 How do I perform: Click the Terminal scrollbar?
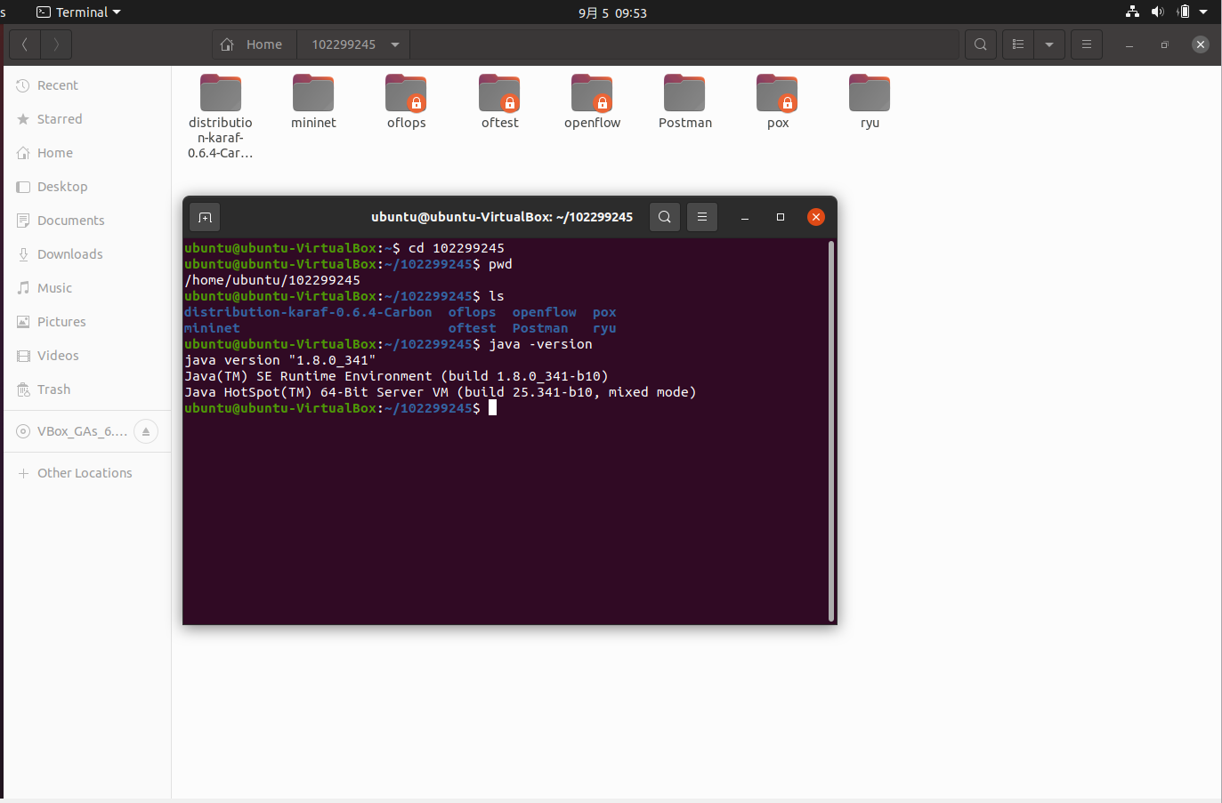tap(831, 431)
